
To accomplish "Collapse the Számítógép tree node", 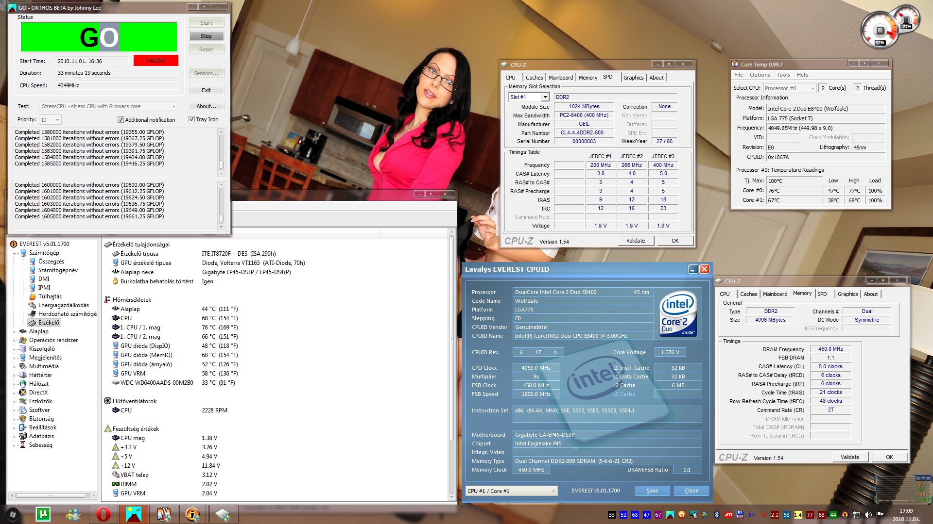I will pos(15,253).
